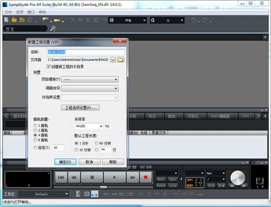Click the transport position slider handle
Screen dimensions: 271x207
tap(104, 187)
